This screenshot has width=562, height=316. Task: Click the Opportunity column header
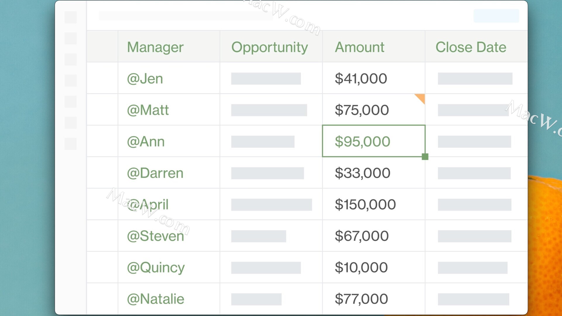click(x=270, y=47)
